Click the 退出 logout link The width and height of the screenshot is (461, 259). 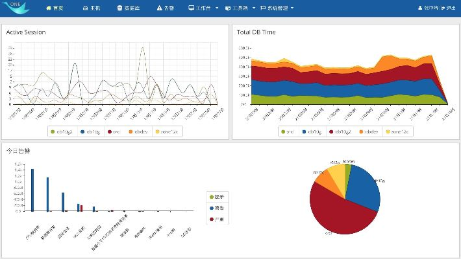pyautogui.click(x=448, y=8)
